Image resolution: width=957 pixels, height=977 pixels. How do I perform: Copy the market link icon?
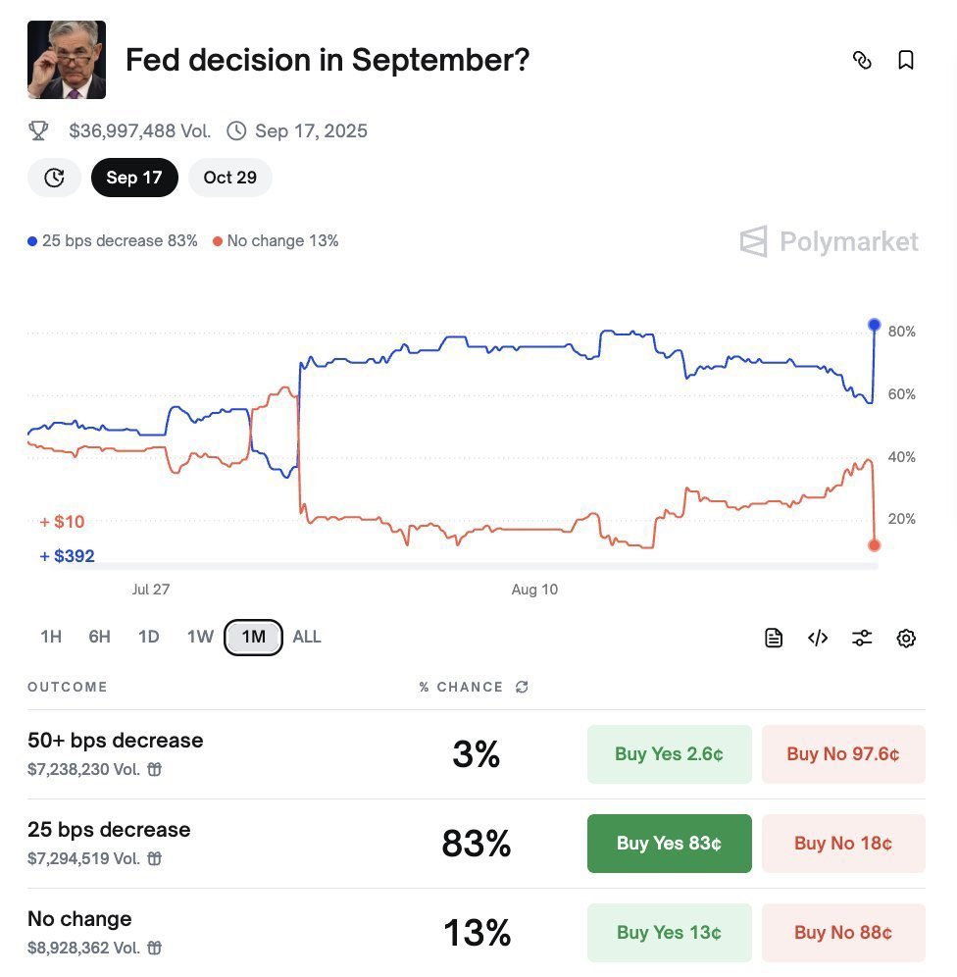click(862, 61)
